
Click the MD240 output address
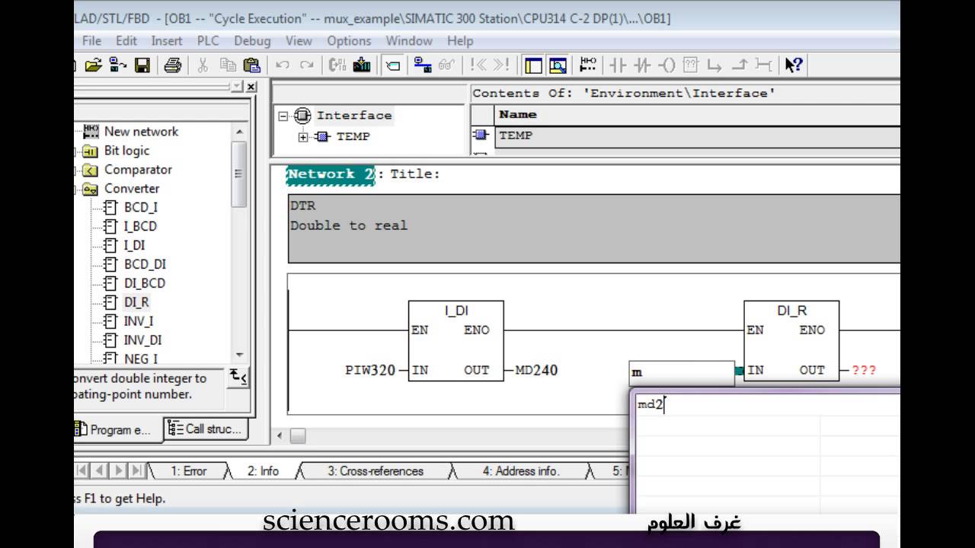tap(536, 371)
